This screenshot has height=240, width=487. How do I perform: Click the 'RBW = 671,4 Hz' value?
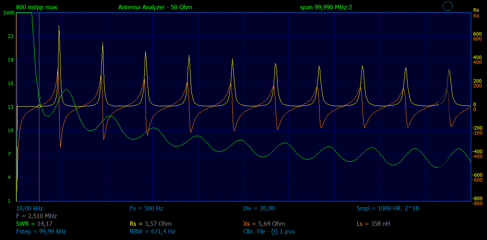[x=152, y=231]
